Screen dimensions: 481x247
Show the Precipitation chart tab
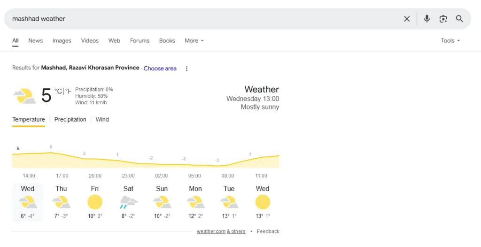pyautogui.click(x=70, y=120)
